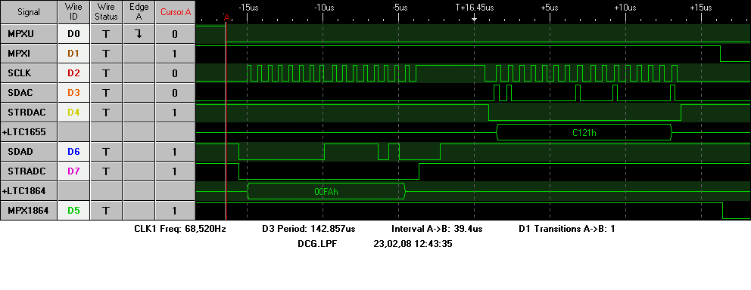Screen dimensions: 751x290
Task: Click the Cursor A column header
Action: pyautogui.click(x=176, y=12)
